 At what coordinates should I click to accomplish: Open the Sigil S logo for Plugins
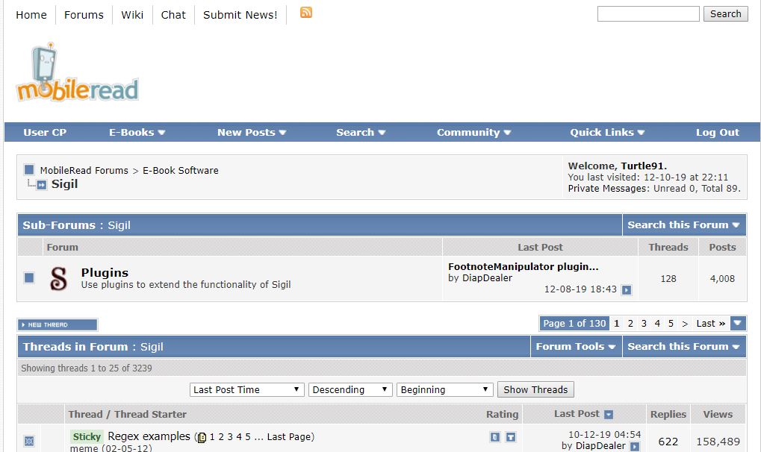point(58,279)
